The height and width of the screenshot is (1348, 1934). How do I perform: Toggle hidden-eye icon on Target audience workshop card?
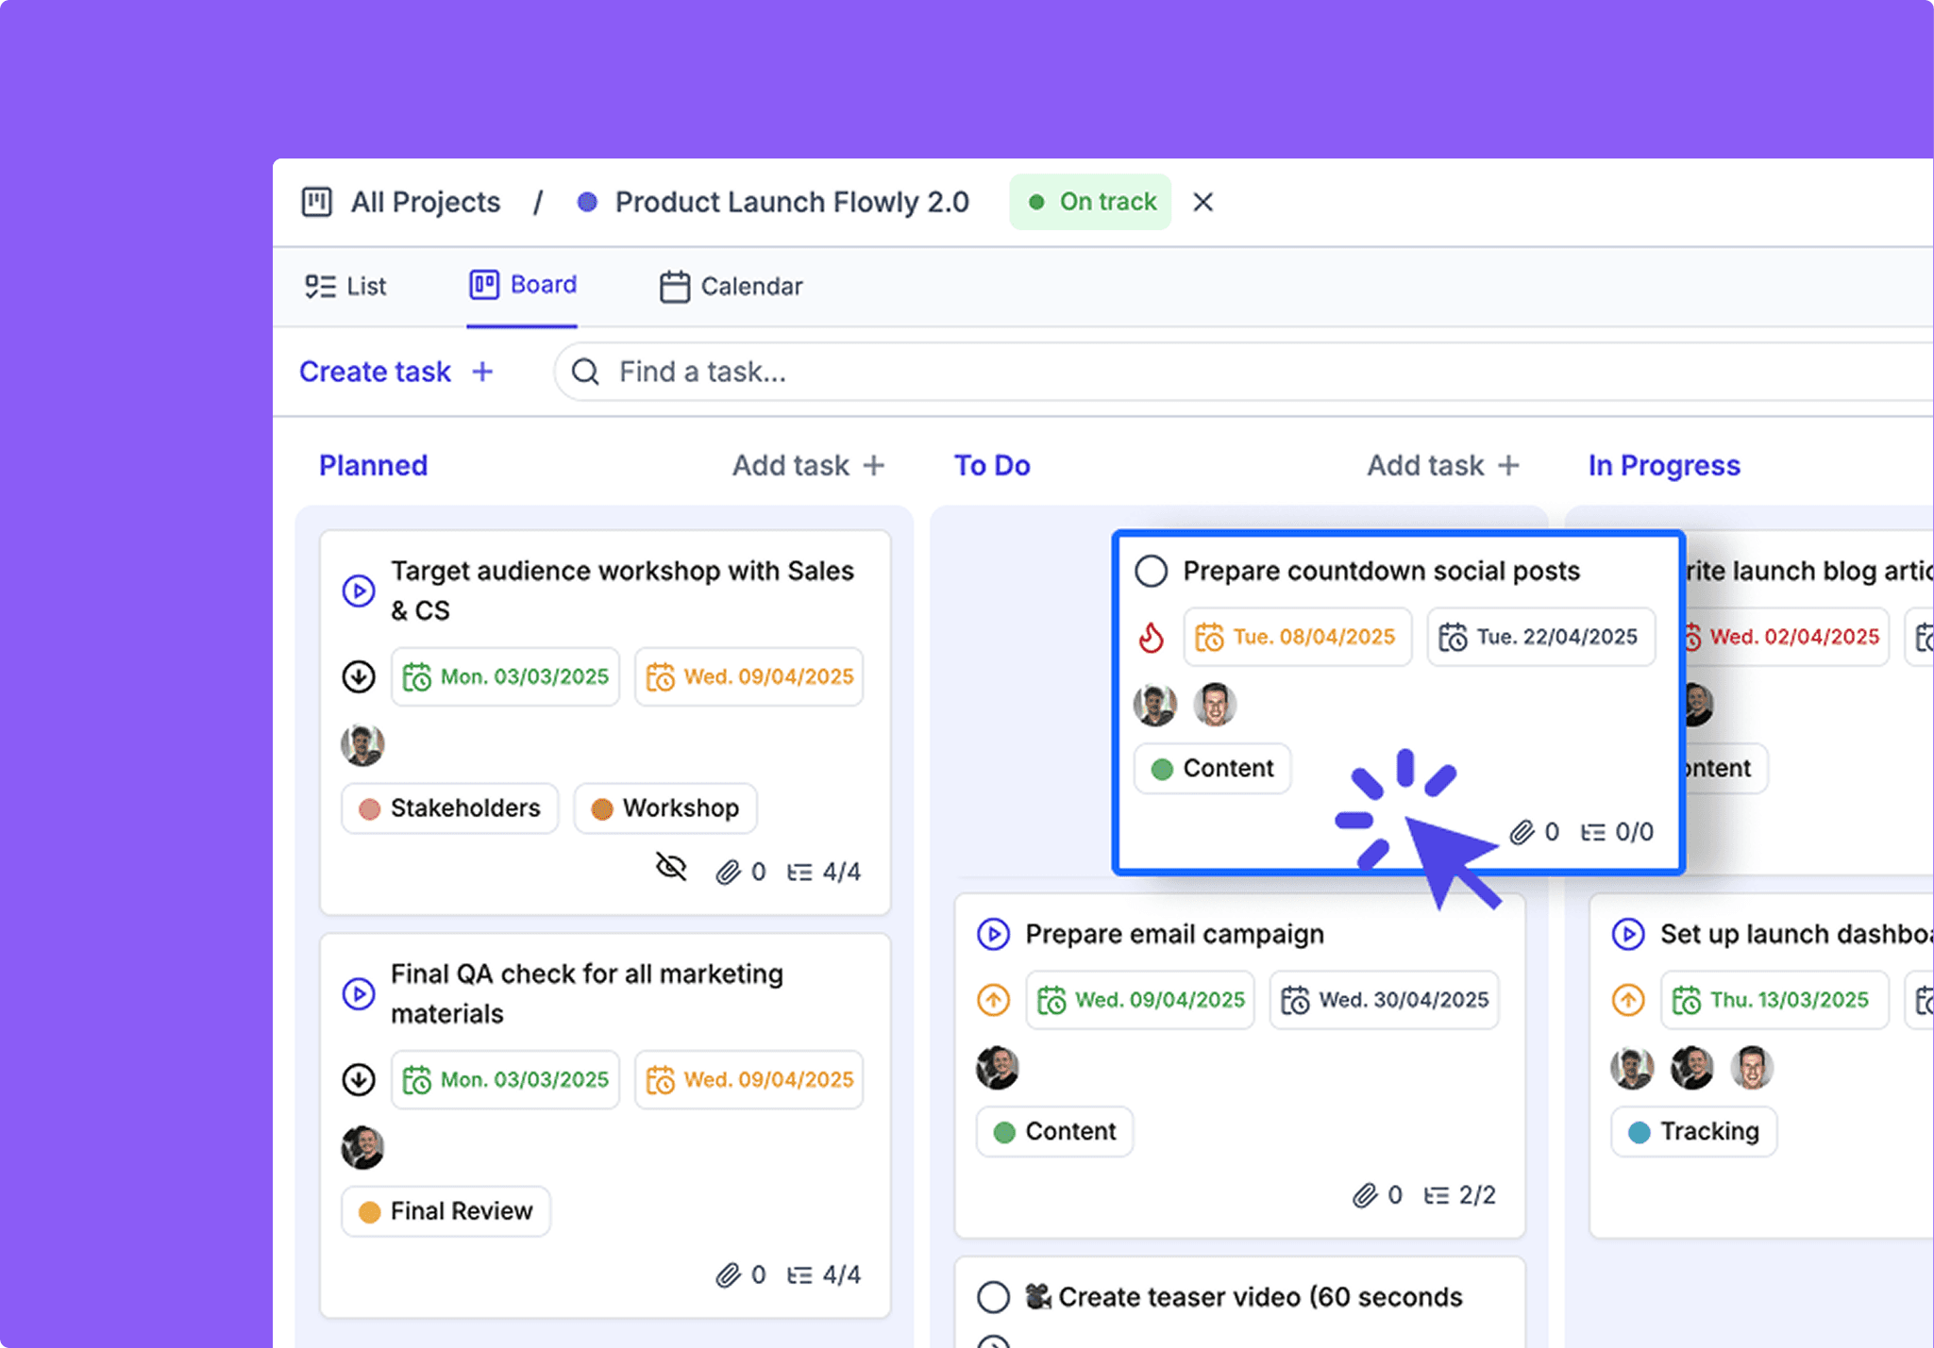point(671,866)
